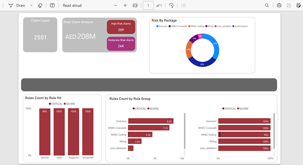Select the Erase tool
The height and width of the screenshot is (165, 303).
(x=40, y=5)
